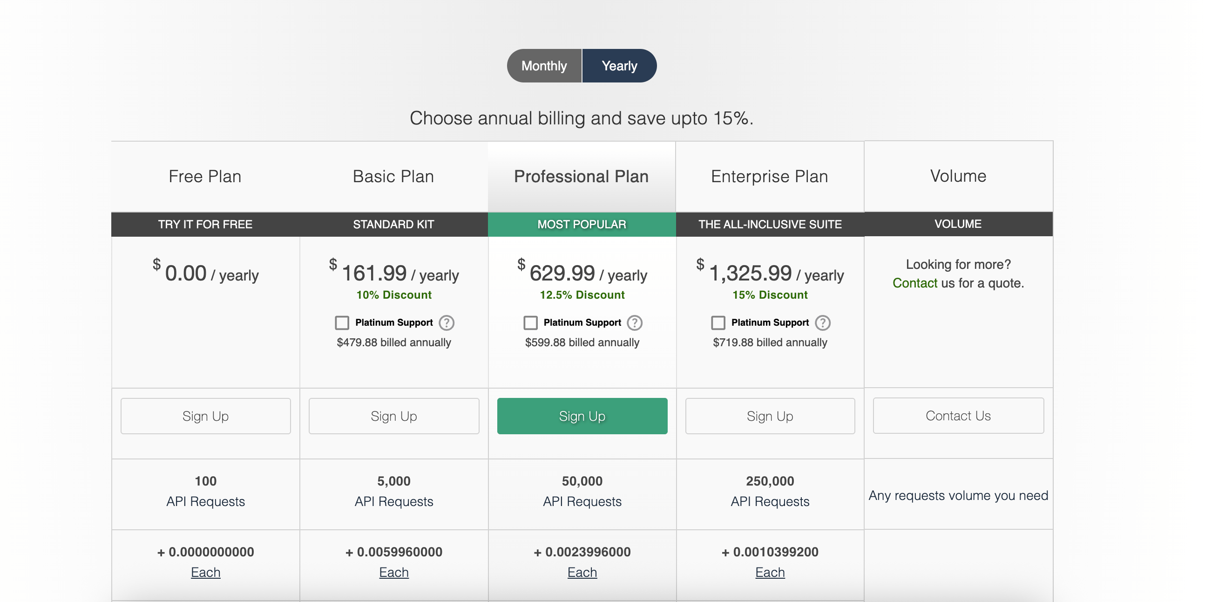
Task: Follow the green Contact link for quote
Action: pyautogui.click(x=914, y=283)
